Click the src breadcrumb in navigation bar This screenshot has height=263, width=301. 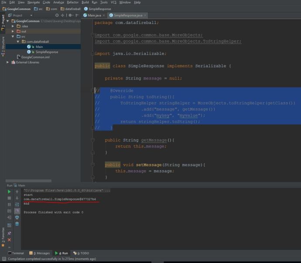point(39,9)
